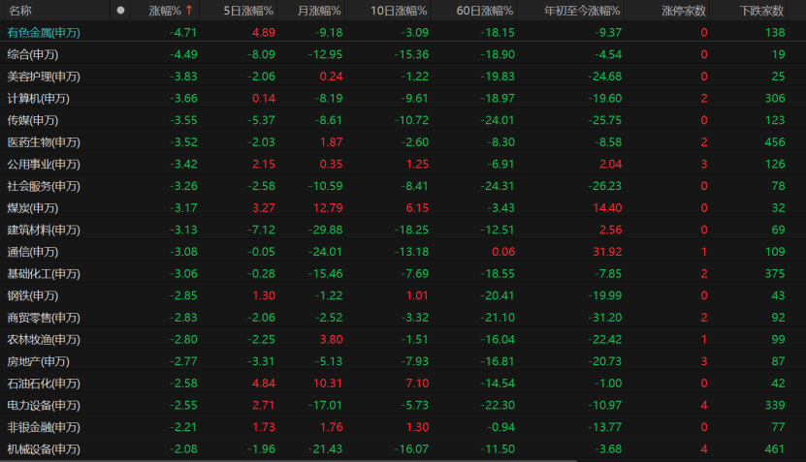Sort by the 年初至今涨幅% column header
Image resolution: width=806 pixels, height=462 pixels.
click(x=582, y=11)
